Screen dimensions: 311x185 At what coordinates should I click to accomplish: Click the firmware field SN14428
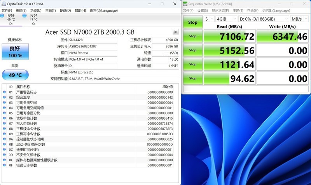(93, 40)
